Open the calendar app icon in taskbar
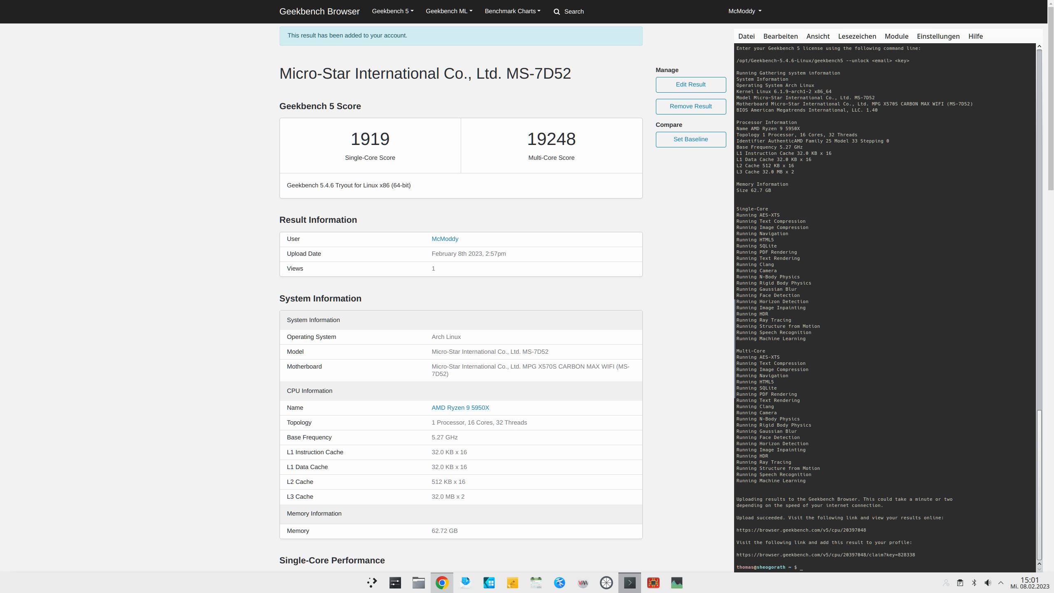The width and height of the screenshot is (1054, 593). point(536,583)
